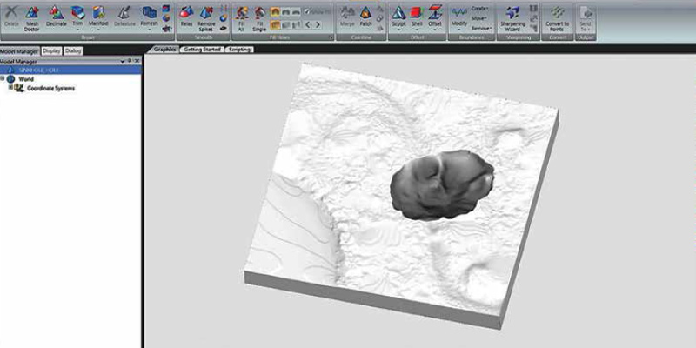This screenshot has height=348, width=696.
Task: Open the Trim tool dropdown
Action: pyautogui.click(x=77, y=31)
